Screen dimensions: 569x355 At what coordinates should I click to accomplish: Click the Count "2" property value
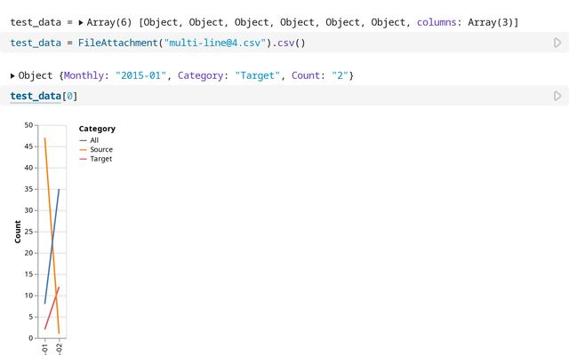tap(339, 76)
